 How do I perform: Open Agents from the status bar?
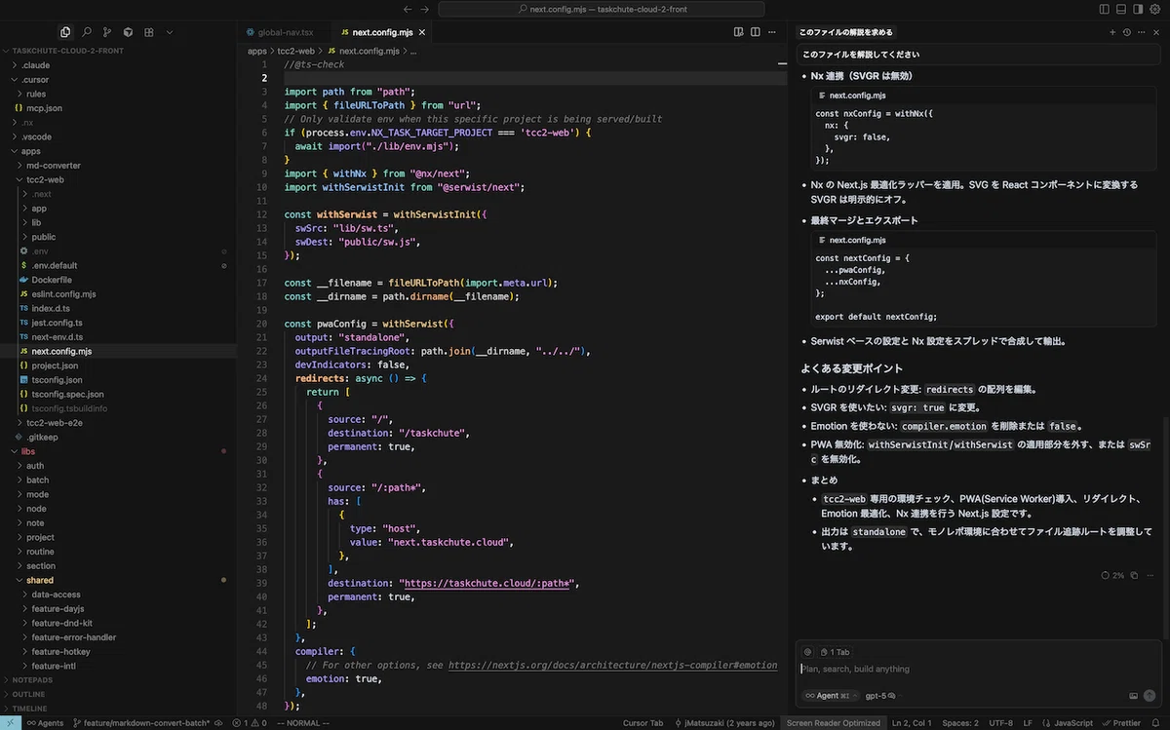click(x=44, y=723)
